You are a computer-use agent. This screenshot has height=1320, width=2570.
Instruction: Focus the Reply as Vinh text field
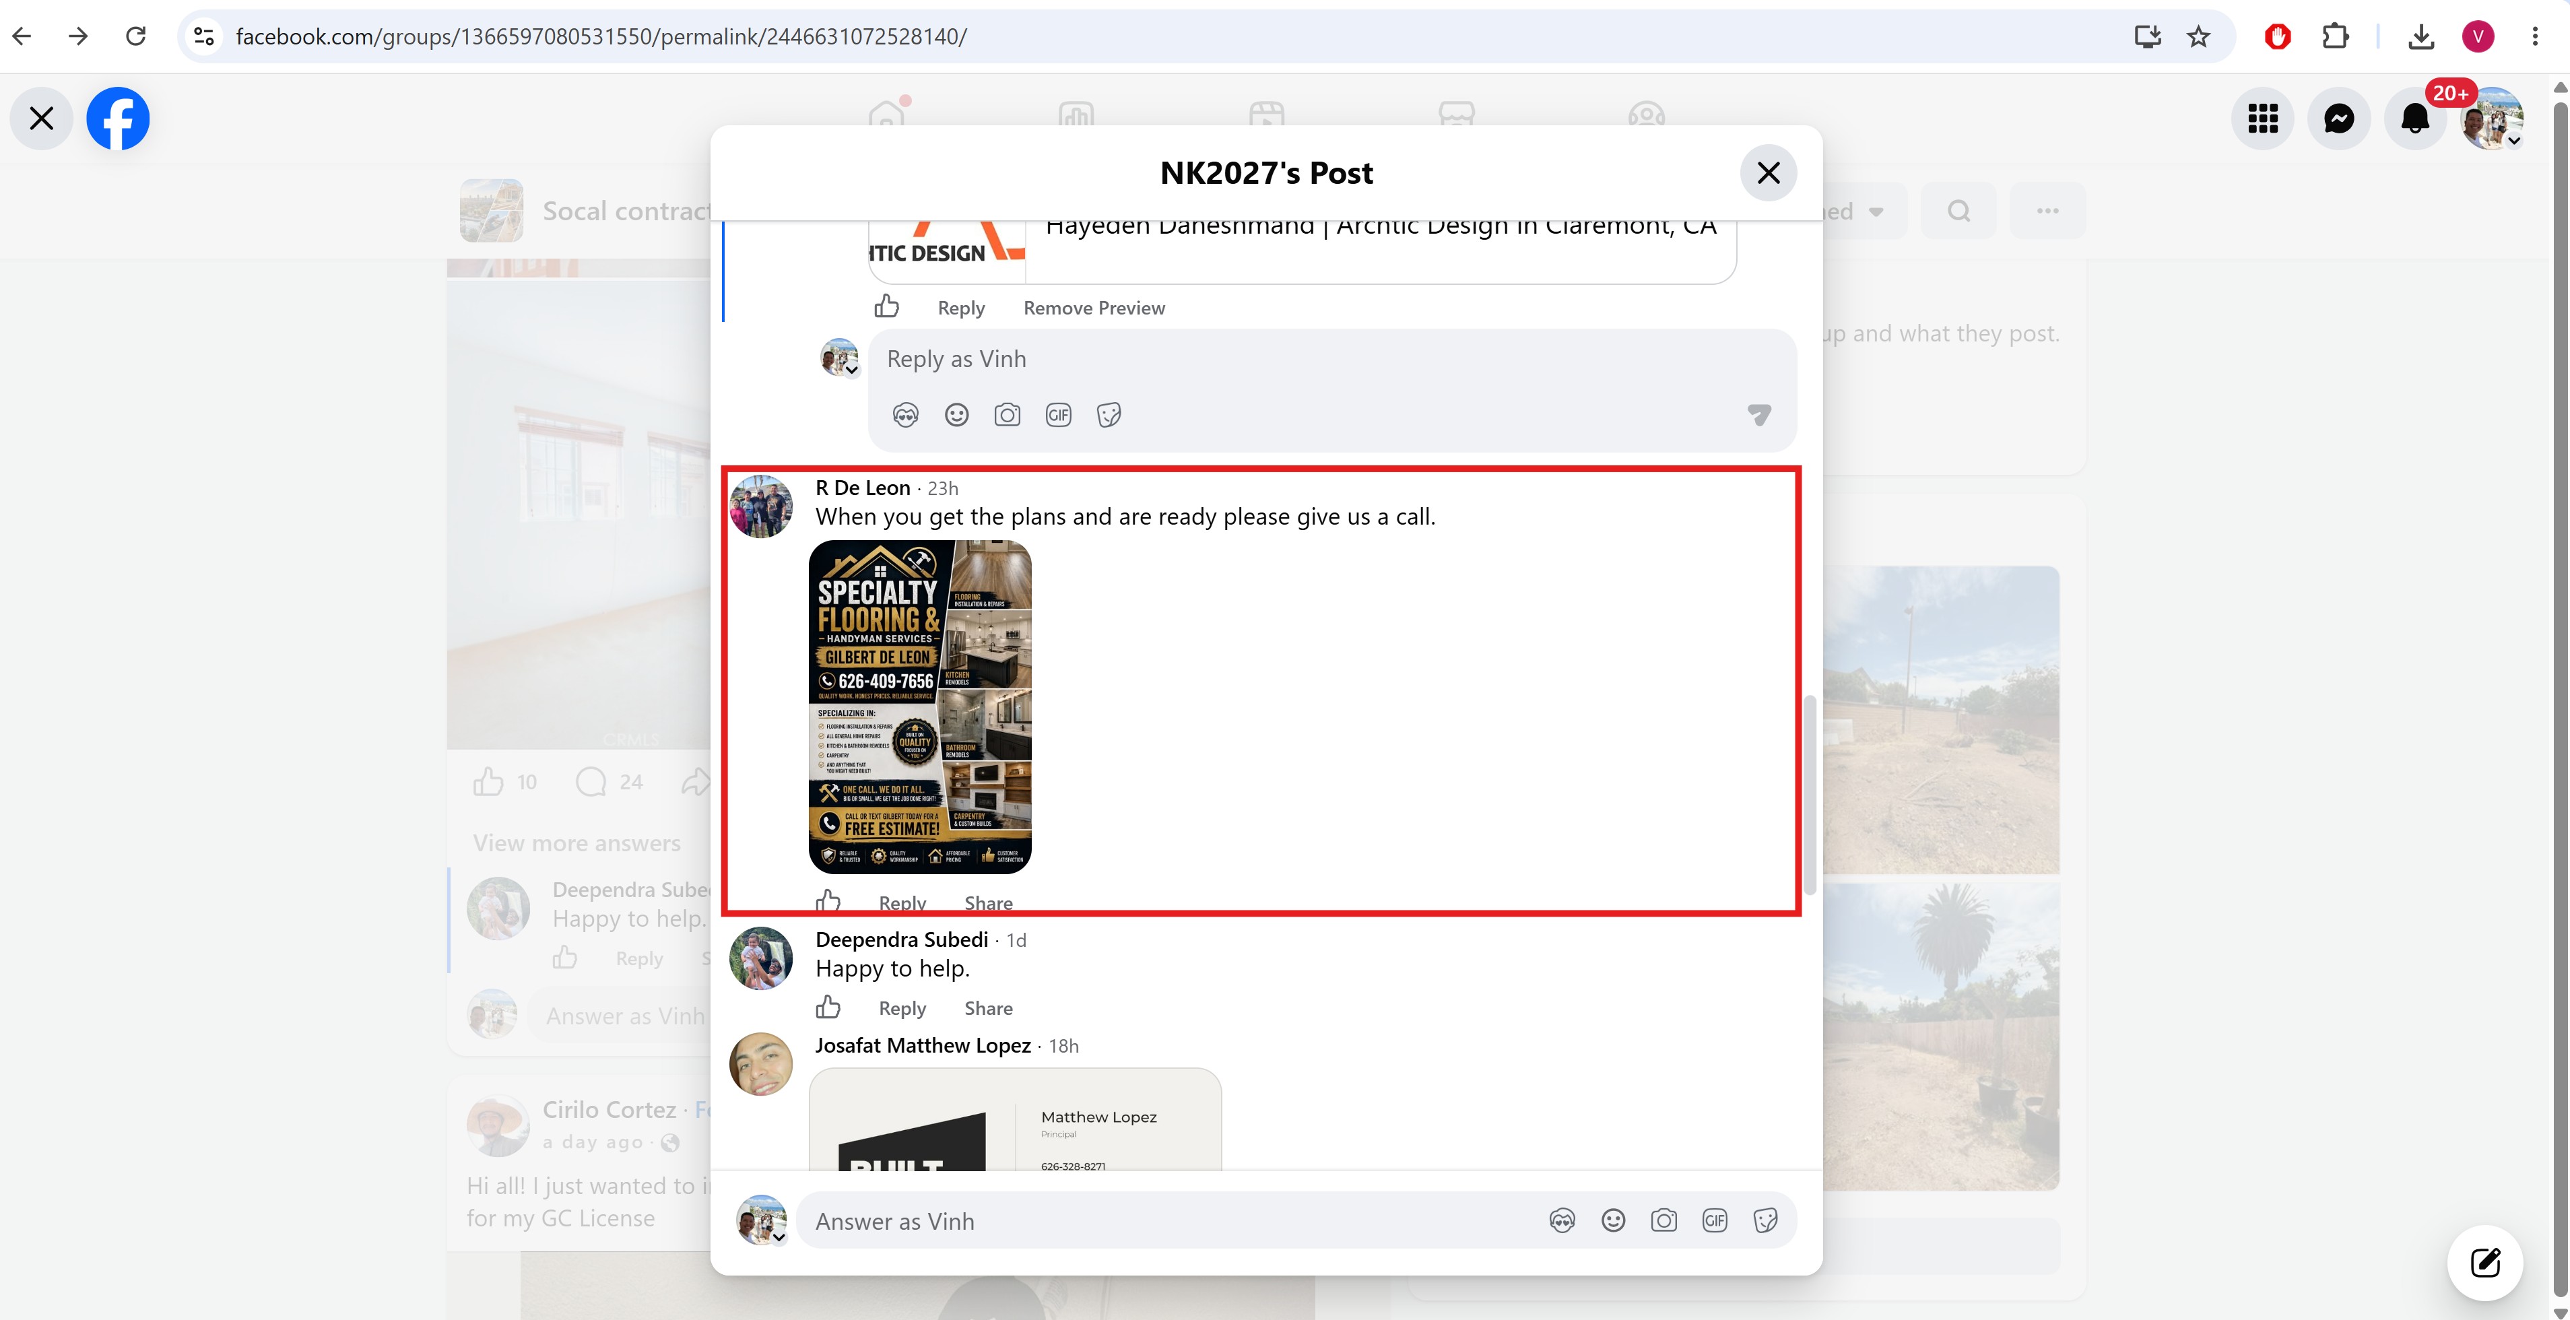coord(1332,359)
